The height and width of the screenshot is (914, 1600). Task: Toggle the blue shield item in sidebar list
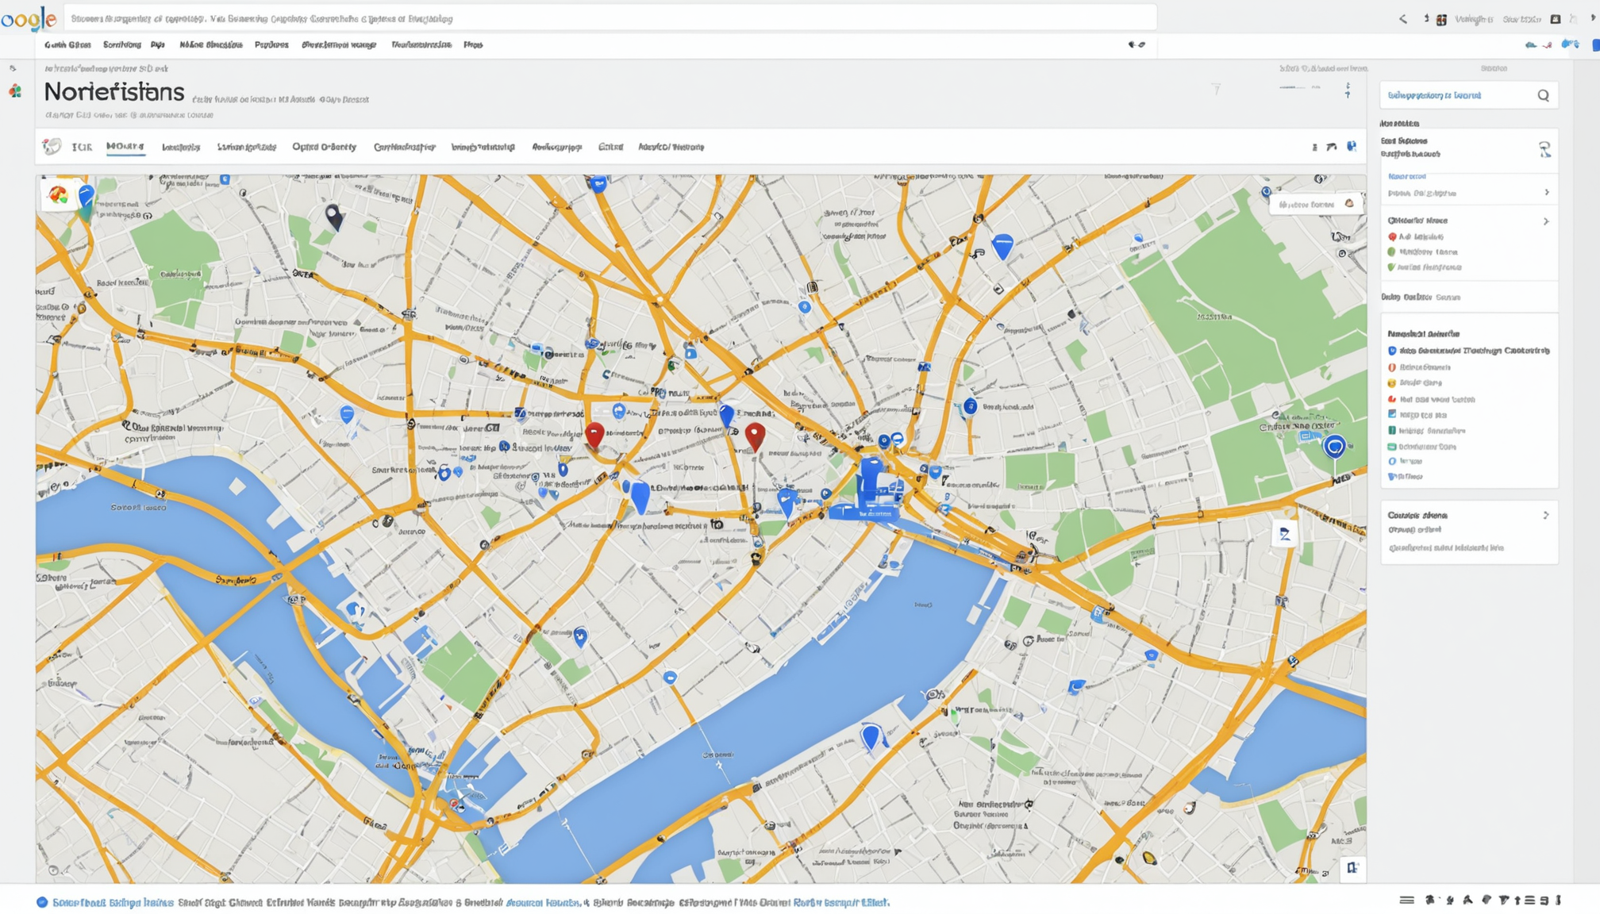click(1392, 351)
